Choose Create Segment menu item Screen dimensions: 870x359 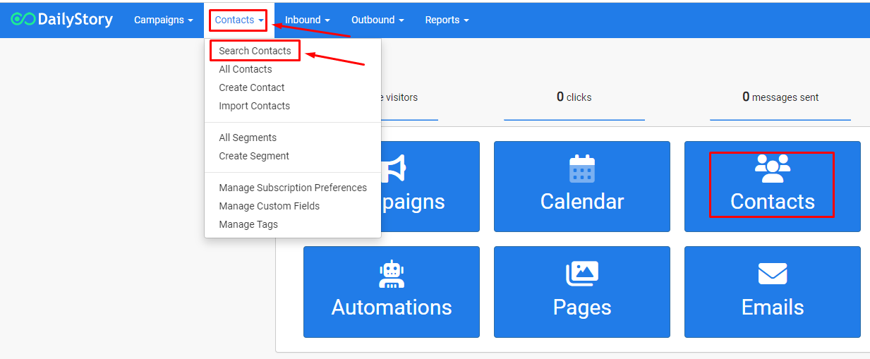point(254,156)
